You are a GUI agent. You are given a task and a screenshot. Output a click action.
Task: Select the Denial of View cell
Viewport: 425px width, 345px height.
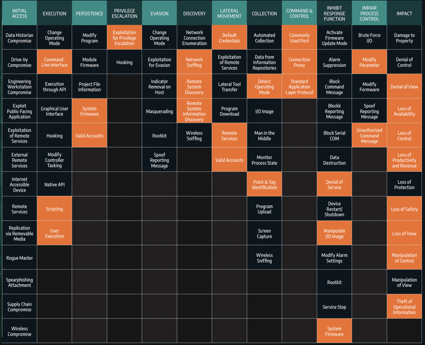[x=404, y=86]
